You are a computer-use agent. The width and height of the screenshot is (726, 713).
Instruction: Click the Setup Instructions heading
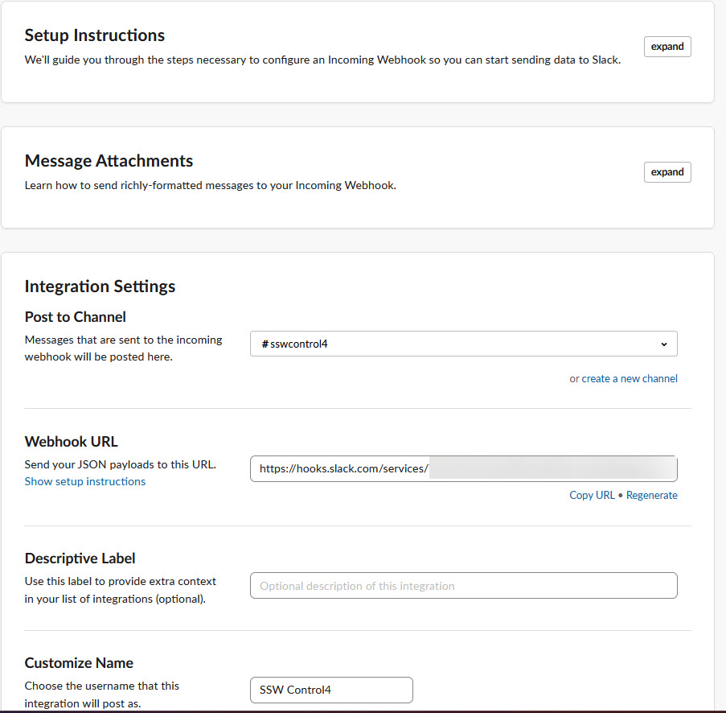pos(95,35)
